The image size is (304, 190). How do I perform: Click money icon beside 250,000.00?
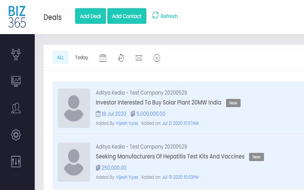[x=98, y=168]
